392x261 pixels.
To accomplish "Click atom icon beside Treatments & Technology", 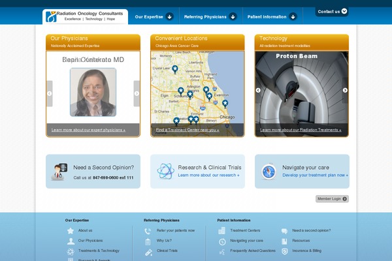I will (71, 251).
